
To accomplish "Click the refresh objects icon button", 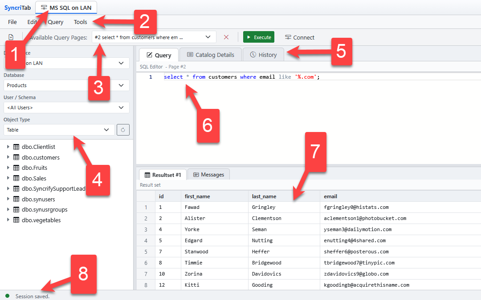I will [x=123, y=130].
